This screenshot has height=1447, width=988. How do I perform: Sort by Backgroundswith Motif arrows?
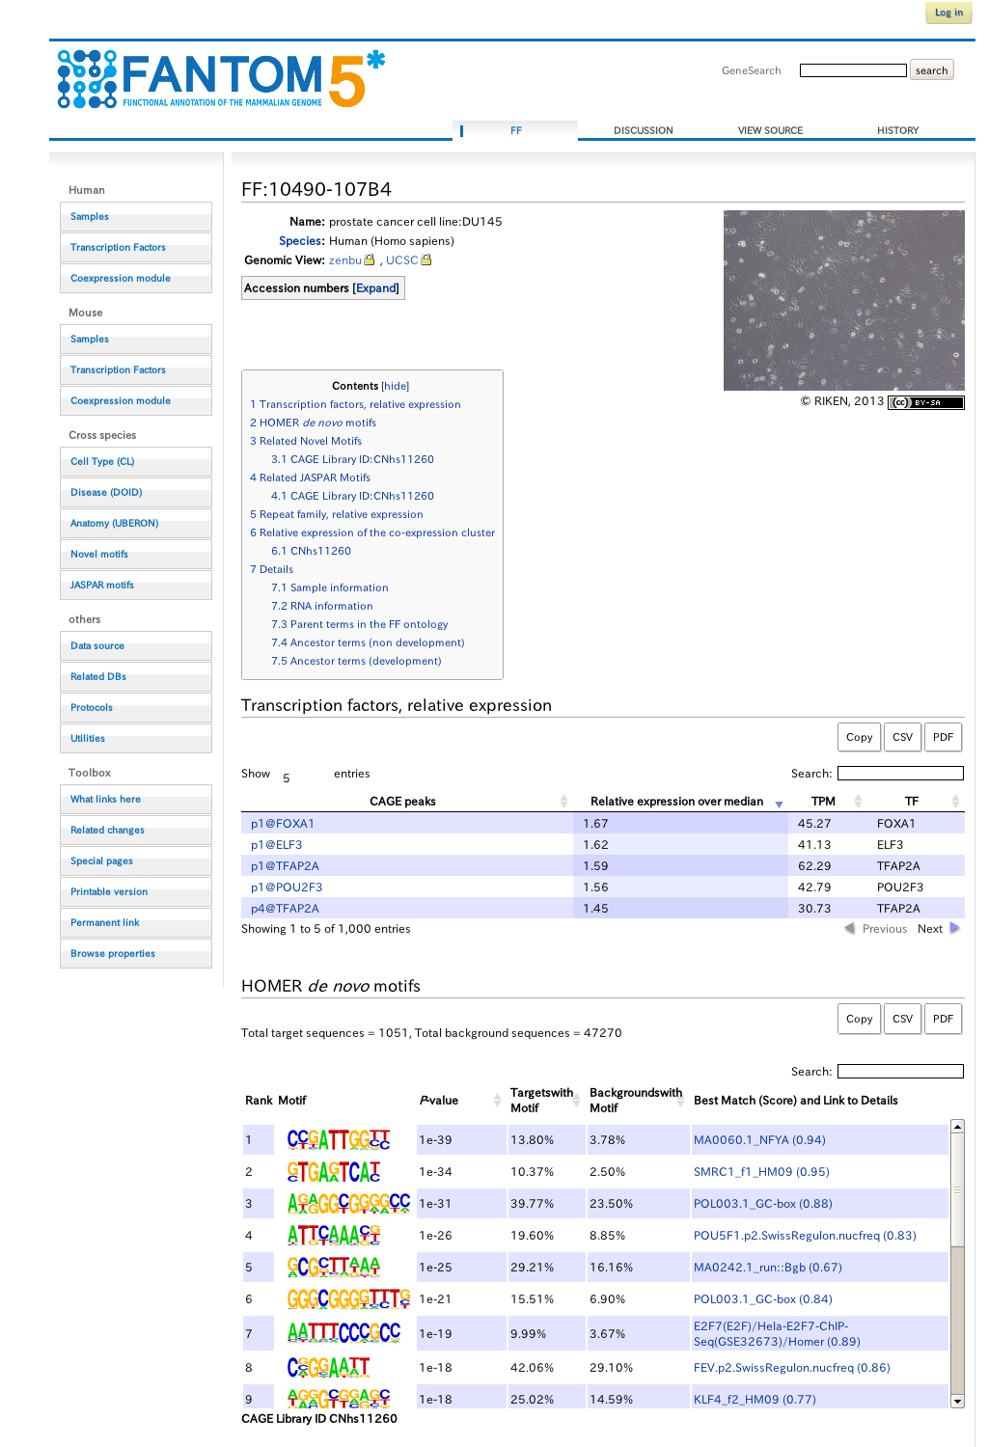[682, 1100]
